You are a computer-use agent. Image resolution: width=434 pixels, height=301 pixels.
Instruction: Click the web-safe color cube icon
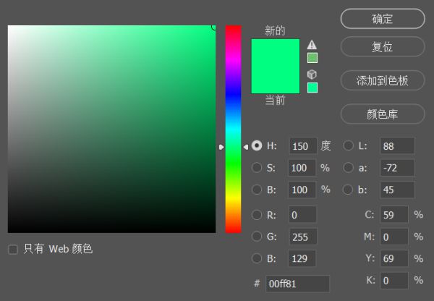click(312, 74)
